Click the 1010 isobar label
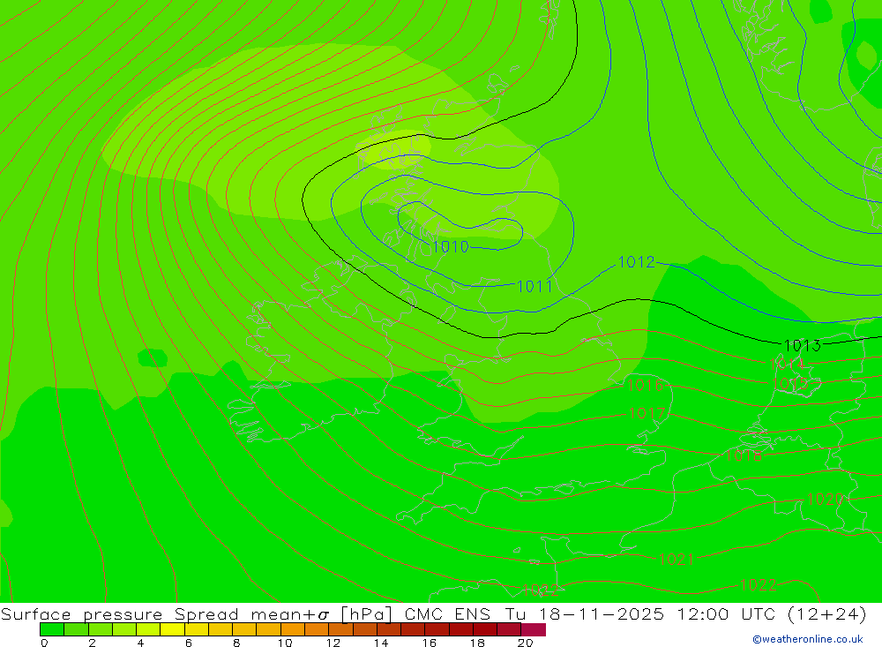Screen dimensions: 882x647 451,246
